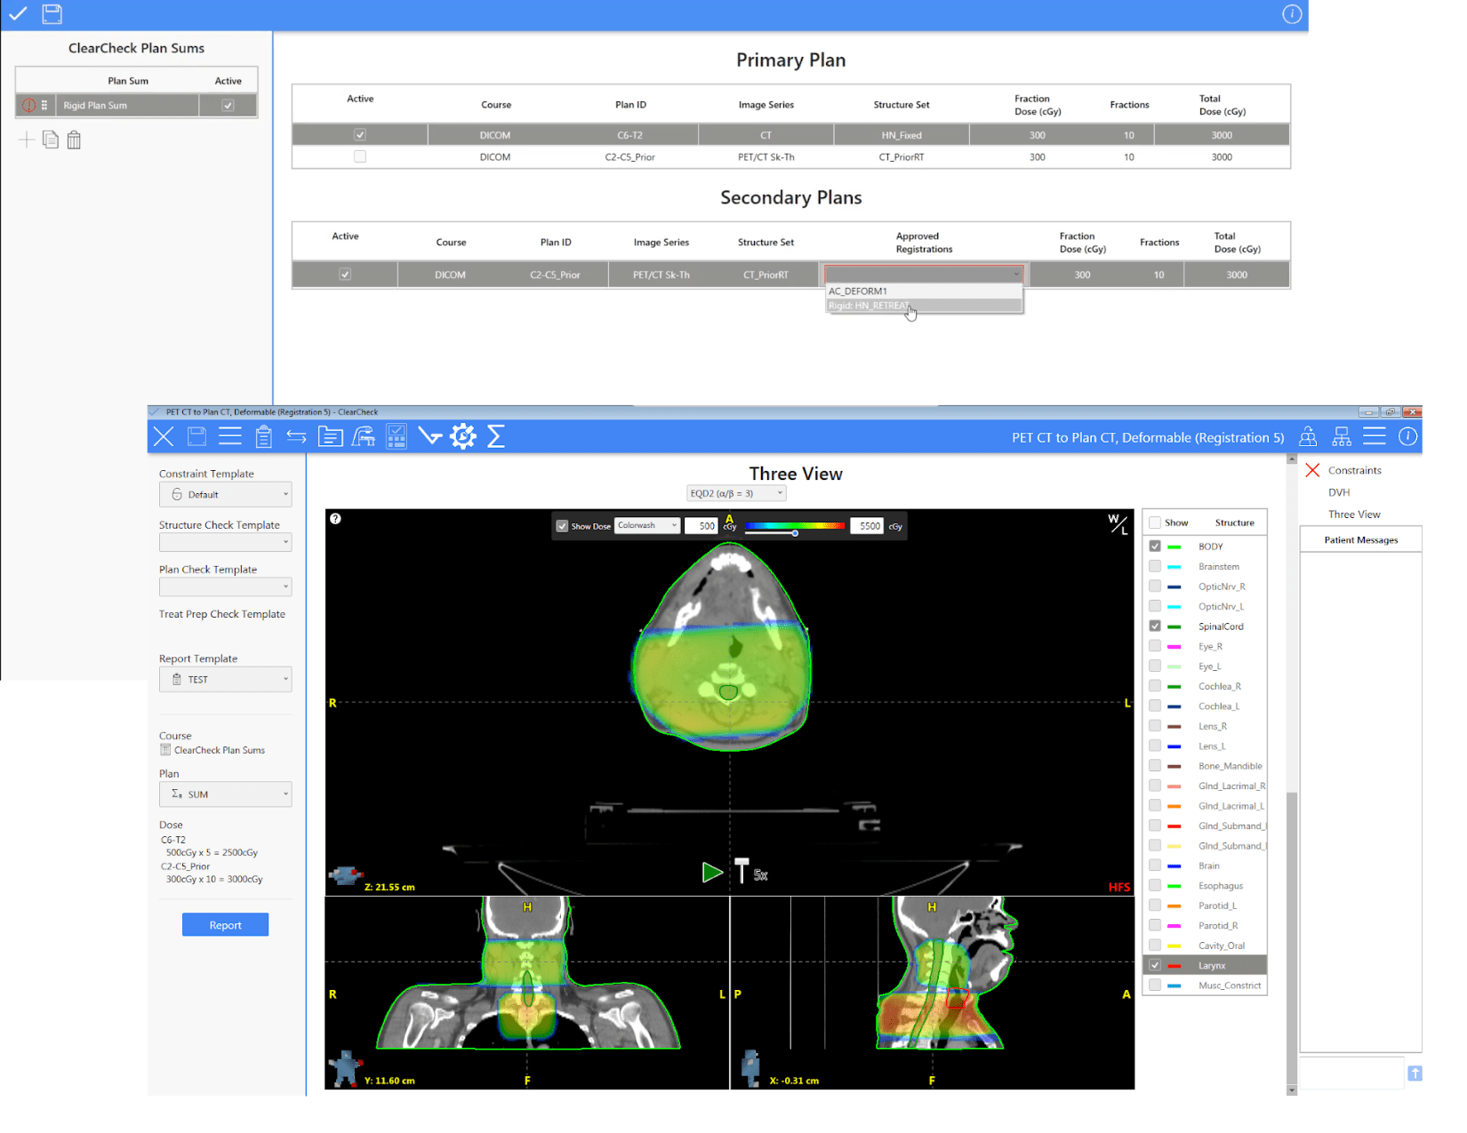Click the checkmark icon in Plan Sums header

click(x=18, y=13)
